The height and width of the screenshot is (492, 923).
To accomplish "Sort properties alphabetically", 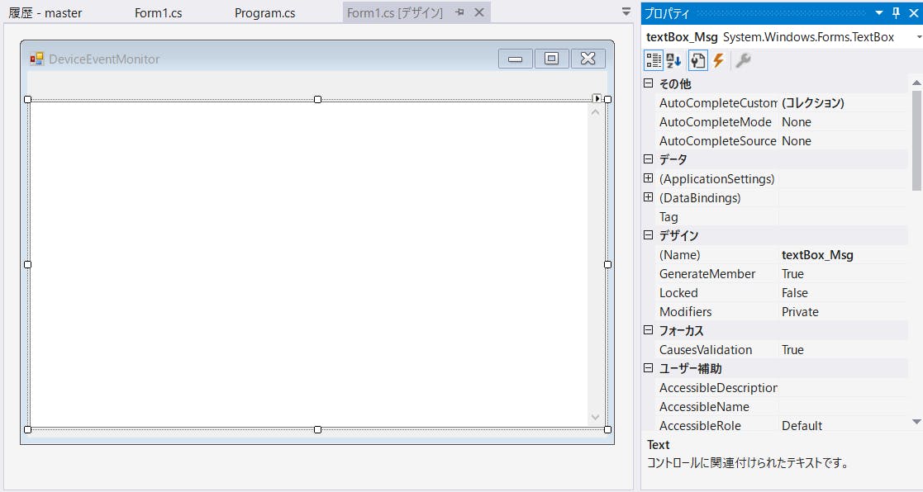I will [x=673, y=60].
